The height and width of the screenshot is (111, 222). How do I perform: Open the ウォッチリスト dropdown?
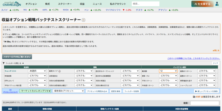(37, 71)
